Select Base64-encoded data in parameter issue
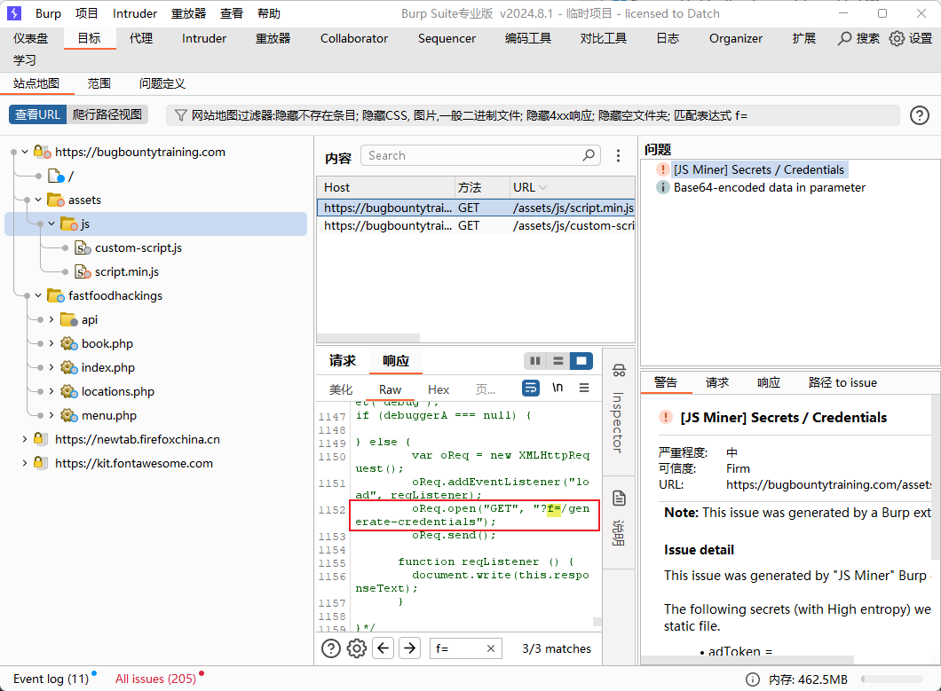This screenshot has width=941, height=691. 770,188
